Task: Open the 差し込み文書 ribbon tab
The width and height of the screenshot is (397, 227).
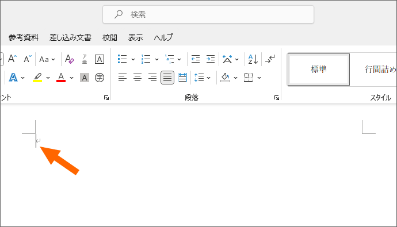Action: (x=70, y=37)
